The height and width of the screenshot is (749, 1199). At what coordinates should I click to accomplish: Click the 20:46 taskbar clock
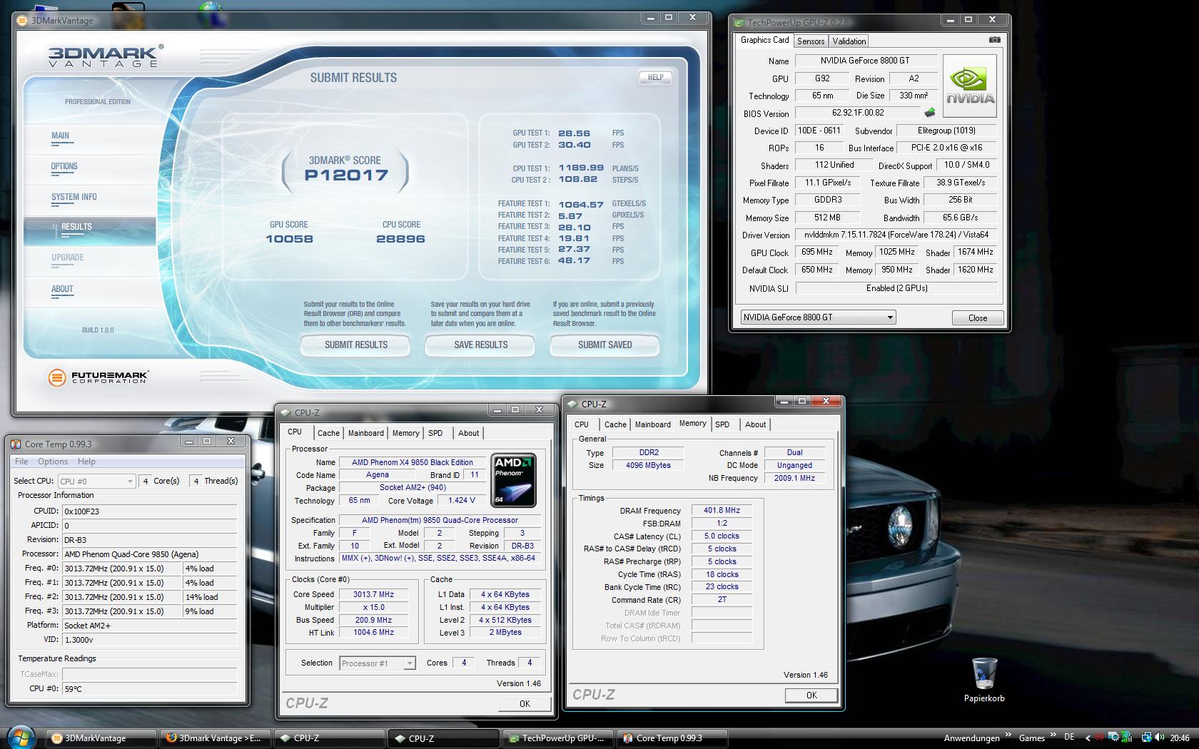(1180, 738)
